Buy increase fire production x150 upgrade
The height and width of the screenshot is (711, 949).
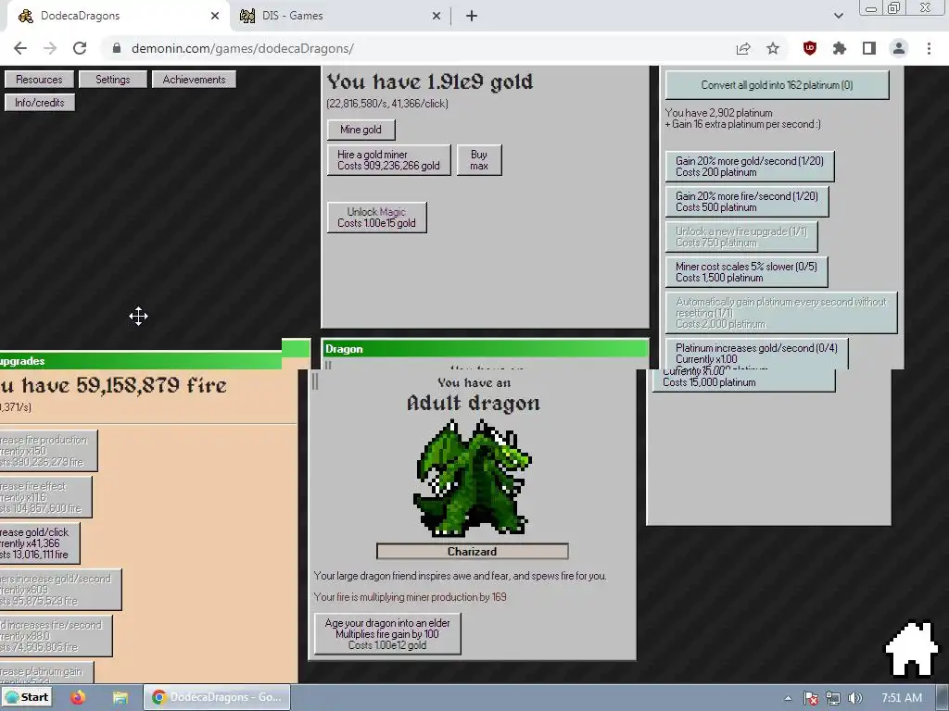point(48,451)
